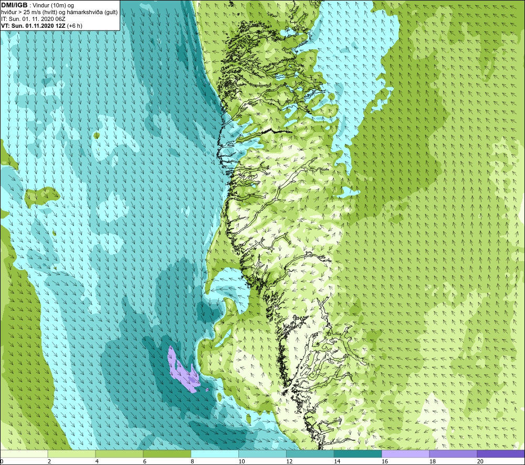Click the 6–8 m/s dark green swatch
The height and width of the screenshot is (465, 525).
pos(167,454)
